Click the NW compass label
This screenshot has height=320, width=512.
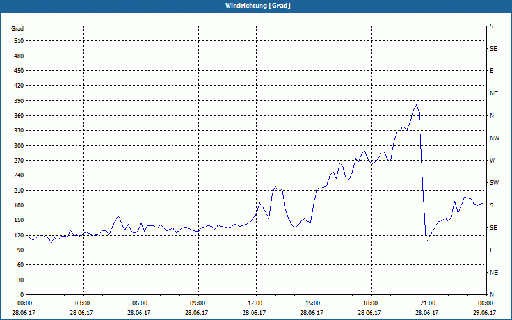[x=494, y=138]
